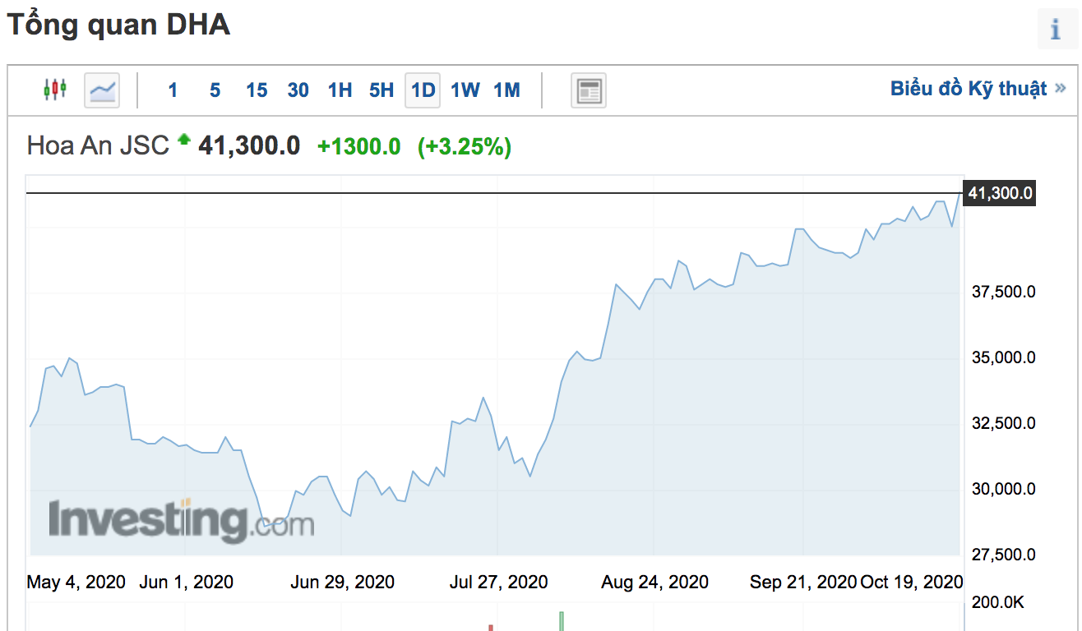This screenshot has height=631, width=1082.
Task: Click the 35,000.0 axis label
Action: coord(1003,357)
